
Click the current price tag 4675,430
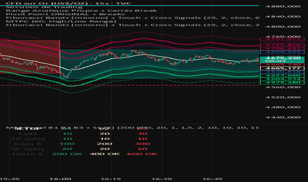point(282,58)
